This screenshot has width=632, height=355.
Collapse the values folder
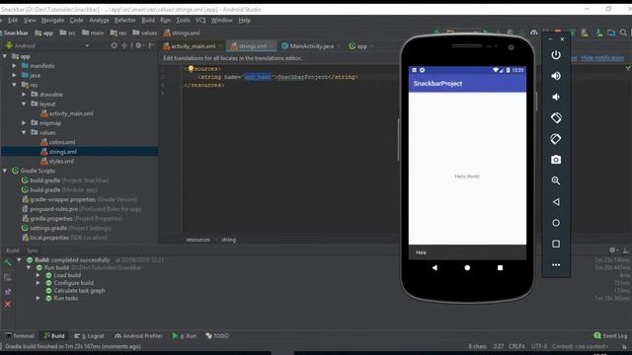pos(24,132)
